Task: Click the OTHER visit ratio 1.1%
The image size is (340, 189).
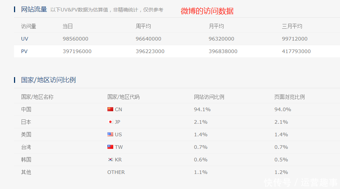Action: pyautogui.click(x=201, y=172)
